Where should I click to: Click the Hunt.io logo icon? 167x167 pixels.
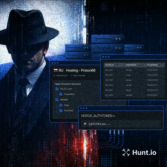pyautogui.click(x=126, y=152)
